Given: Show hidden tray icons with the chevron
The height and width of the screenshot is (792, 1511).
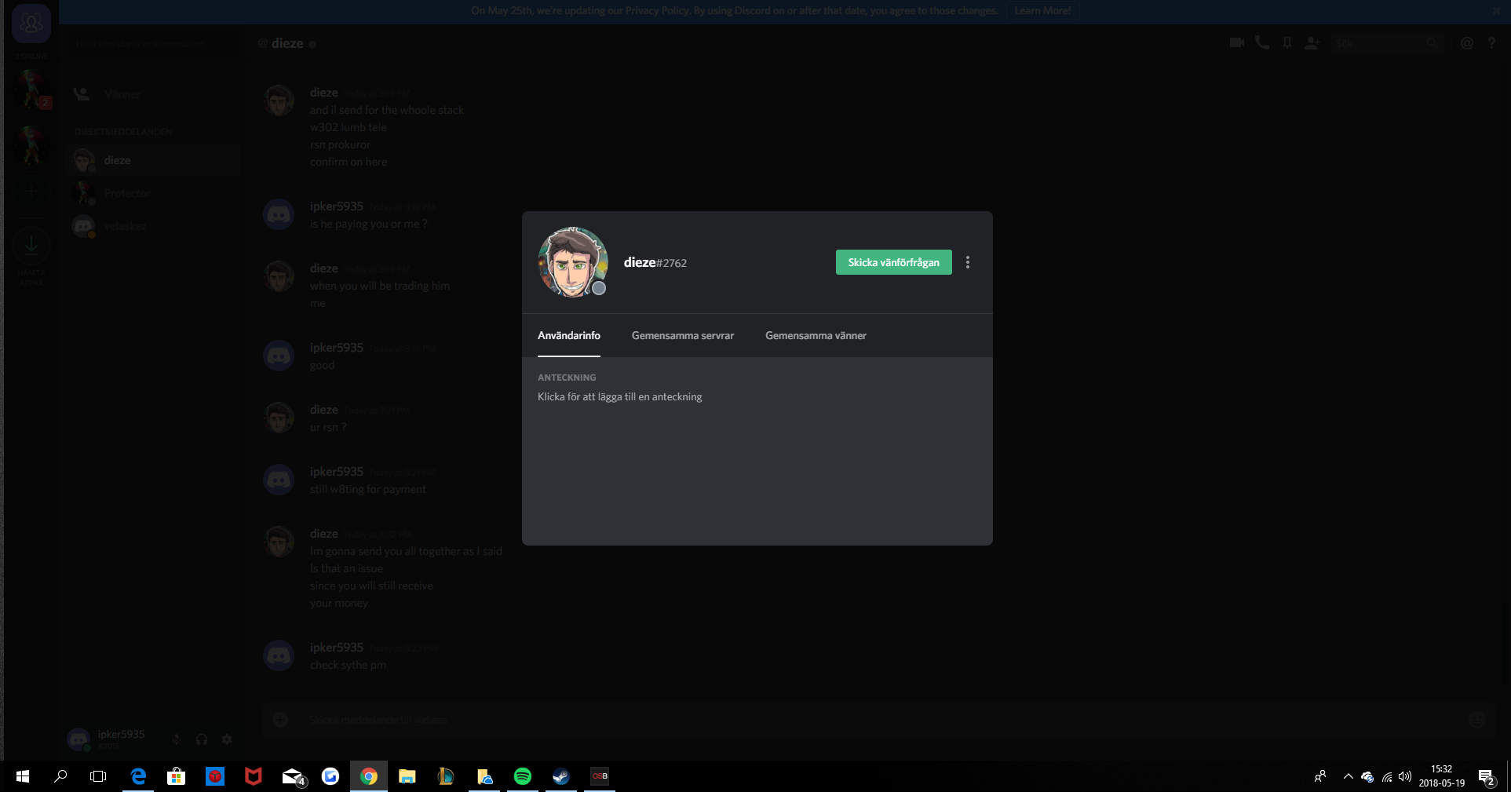Looking at the screenshot, I should tap(1348, 776).
